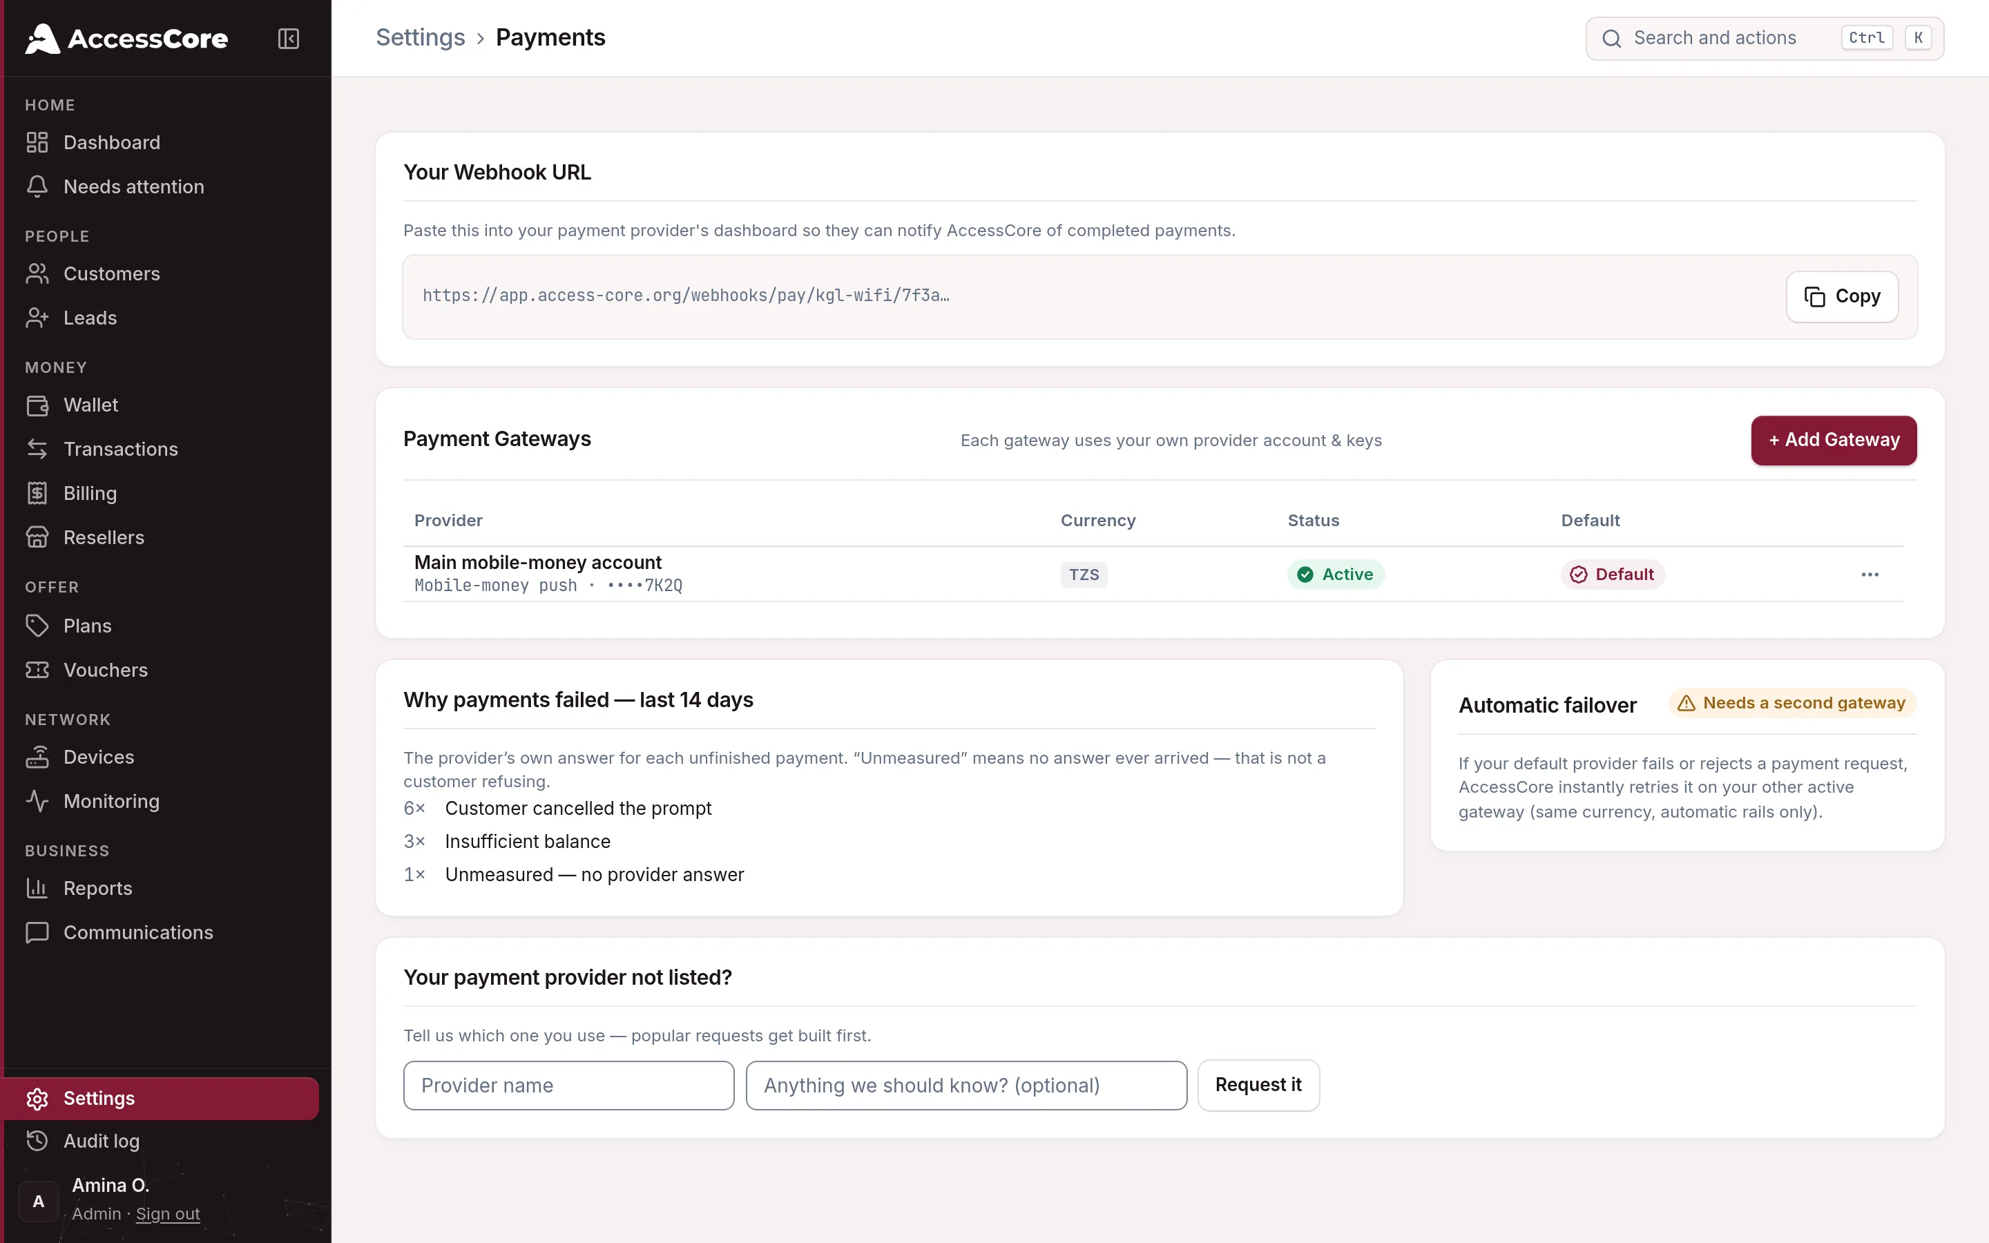Open Dashboard from sidebar

160,142
